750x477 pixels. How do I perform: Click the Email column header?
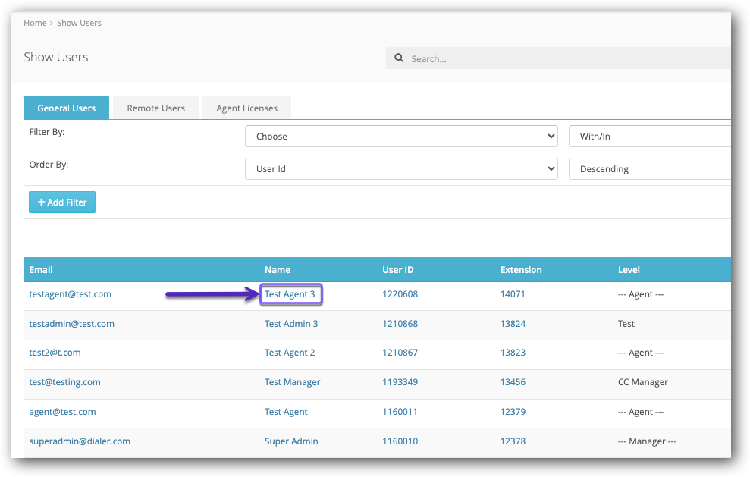point(41,270)
